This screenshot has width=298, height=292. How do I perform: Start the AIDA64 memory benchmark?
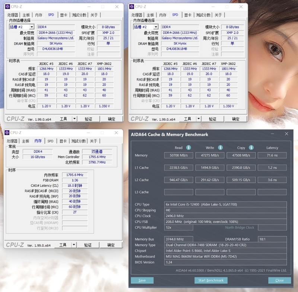tap(211, 280)
